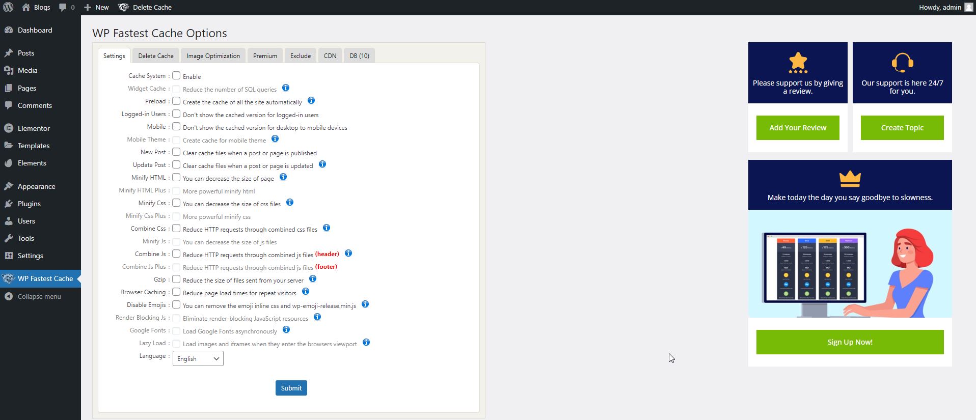This screenshot has height=420, width=976.
Task: Show info for Combine Js option
Action: [348, 254]
